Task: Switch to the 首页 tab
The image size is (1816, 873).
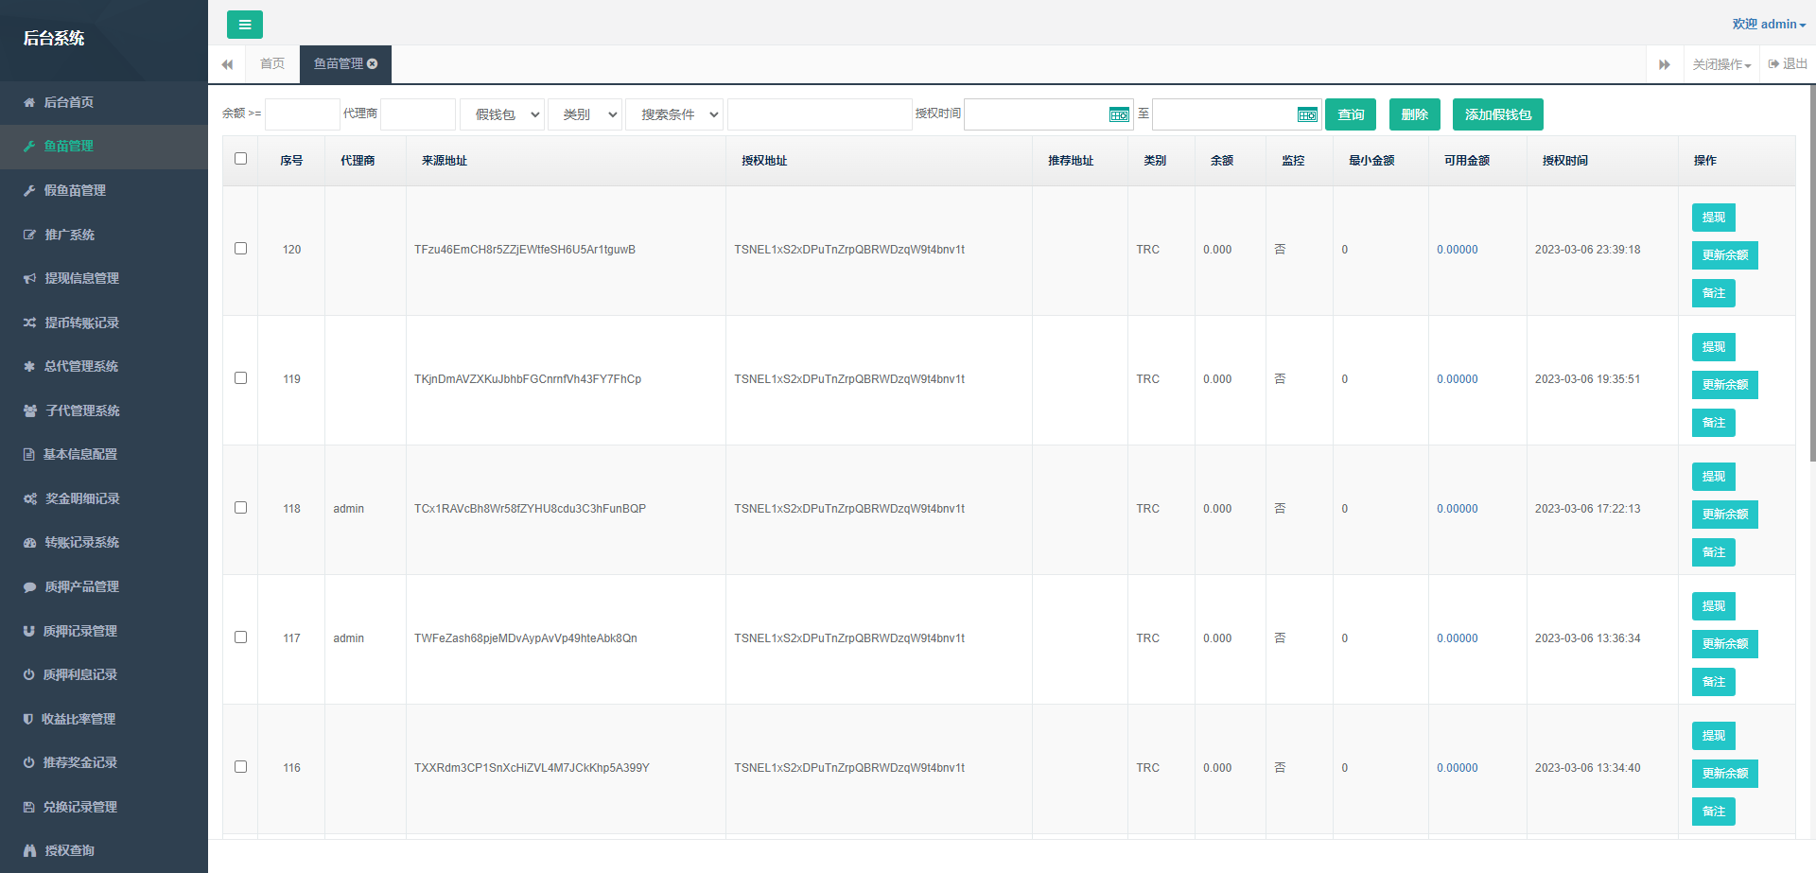Action: click(x=272, y=64)
